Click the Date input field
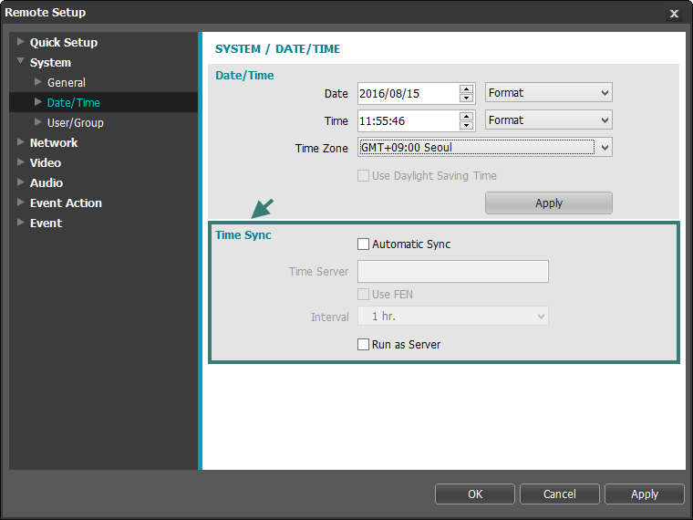This screenshot has width=693, height=520. (x=408, y=94)
